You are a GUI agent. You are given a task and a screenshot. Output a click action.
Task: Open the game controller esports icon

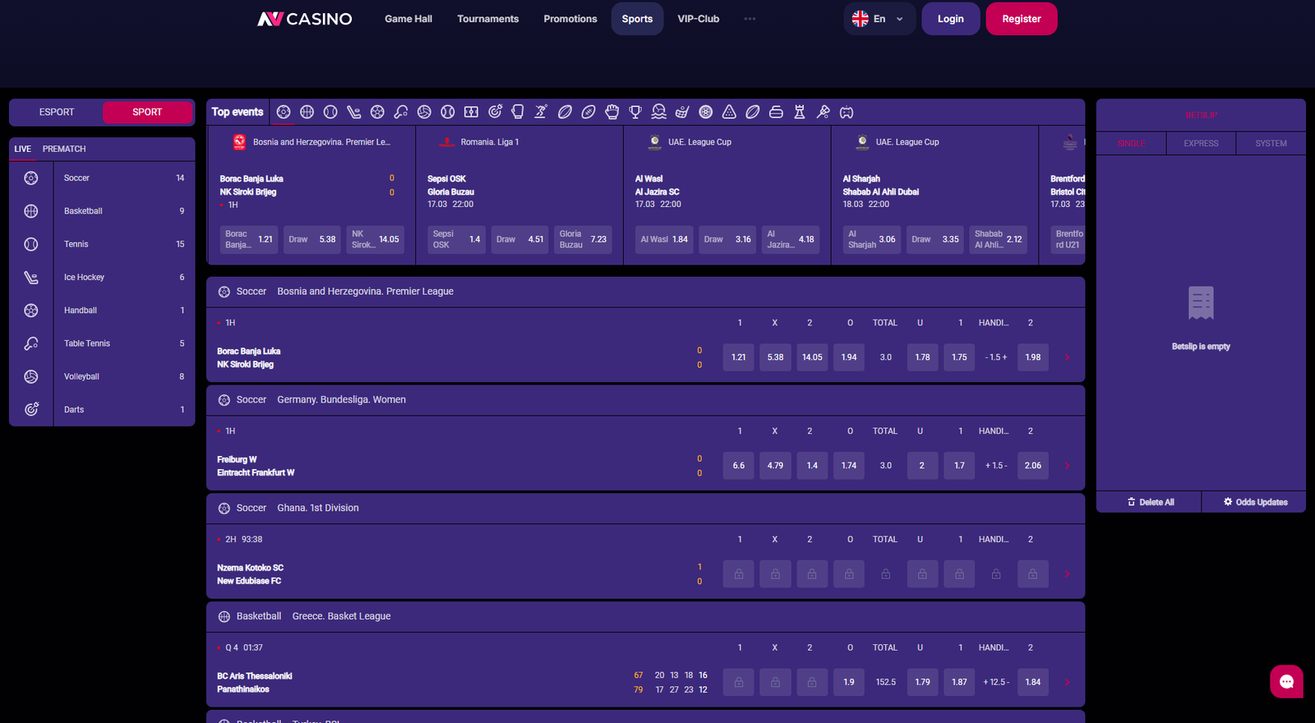click(x=847, y=112)
